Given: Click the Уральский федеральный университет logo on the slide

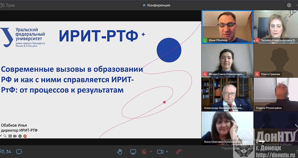Looking at the screenshot, I should tap(23, 37).
